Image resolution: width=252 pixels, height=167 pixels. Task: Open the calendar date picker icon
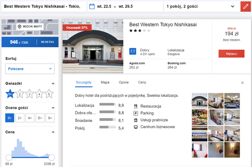tap(92, 7)
